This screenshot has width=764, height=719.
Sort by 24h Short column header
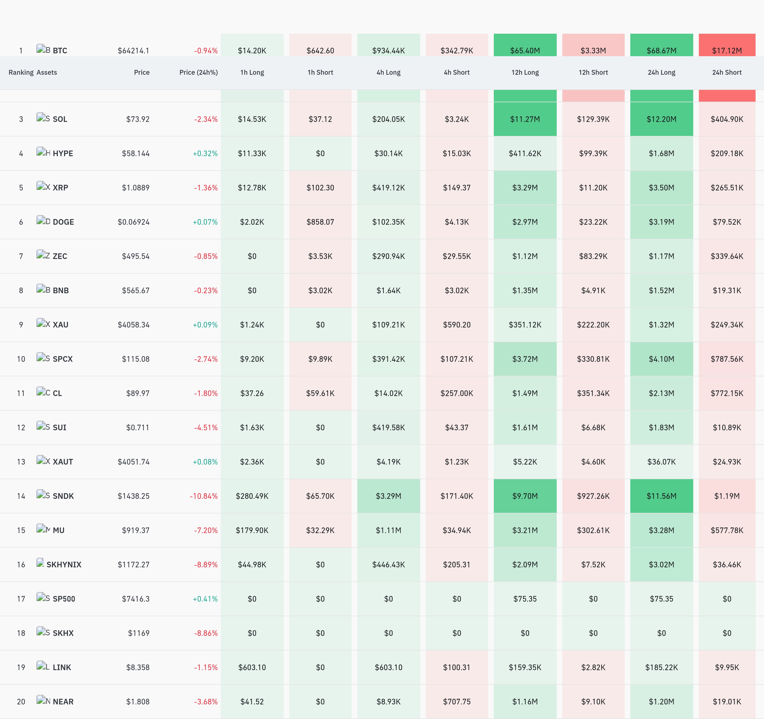727,72
